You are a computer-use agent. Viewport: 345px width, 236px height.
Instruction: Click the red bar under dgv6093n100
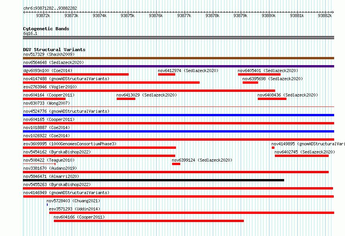[x=76, y=74]
